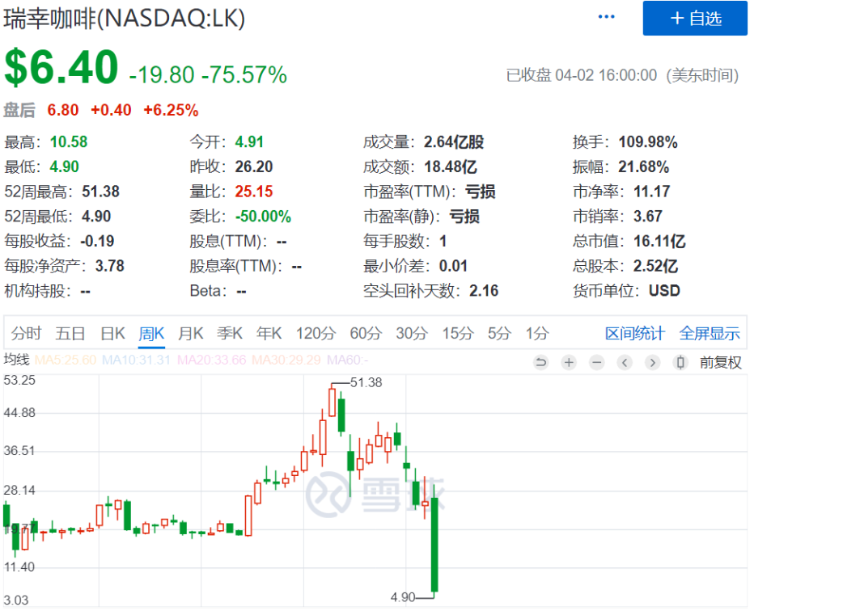Screen dimensions: 860x611
Task: Move chart left with the left chevron
Action: point(625,362)
